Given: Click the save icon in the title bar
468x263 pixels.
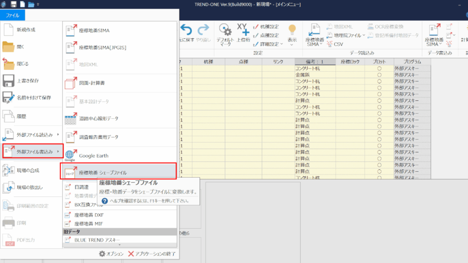Looking at the screenshot, I should [13, 4].
